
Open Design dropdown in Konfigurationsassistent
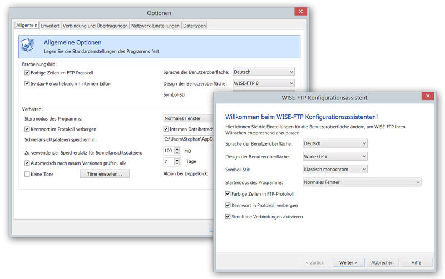coord(335,156)
